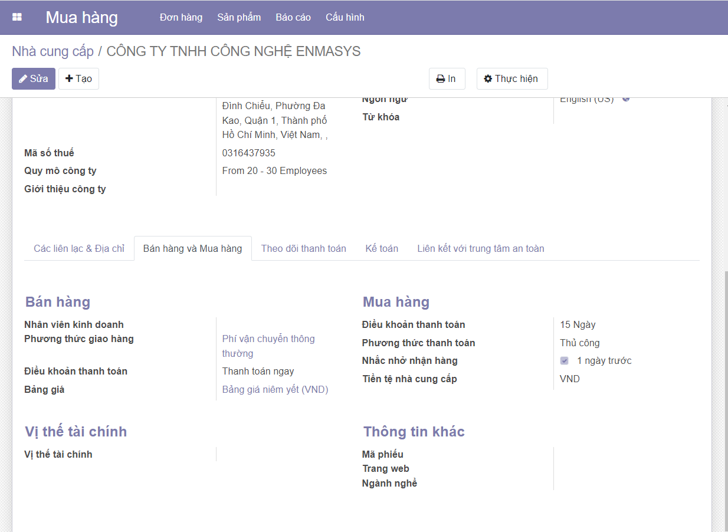Viewport: 728px width, 532px height.
Task: Open the Đơn hàng menu
Action: pos(181,17)
